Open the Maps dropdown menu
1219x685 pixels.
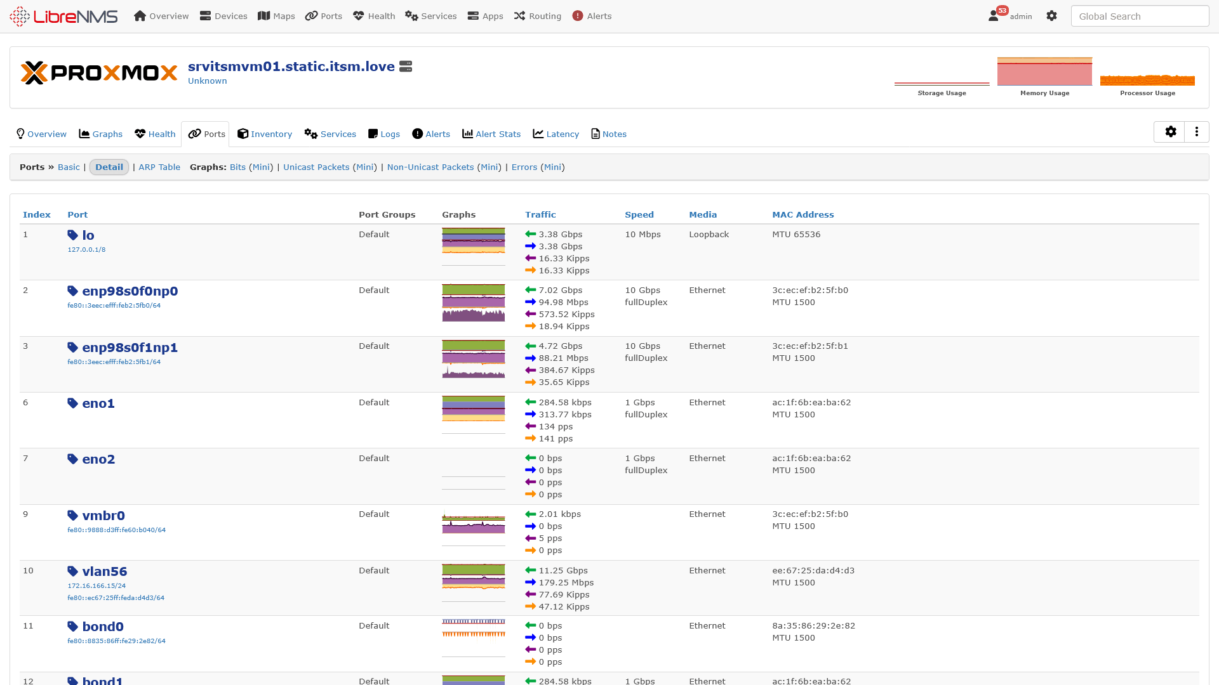click(276, 16)
